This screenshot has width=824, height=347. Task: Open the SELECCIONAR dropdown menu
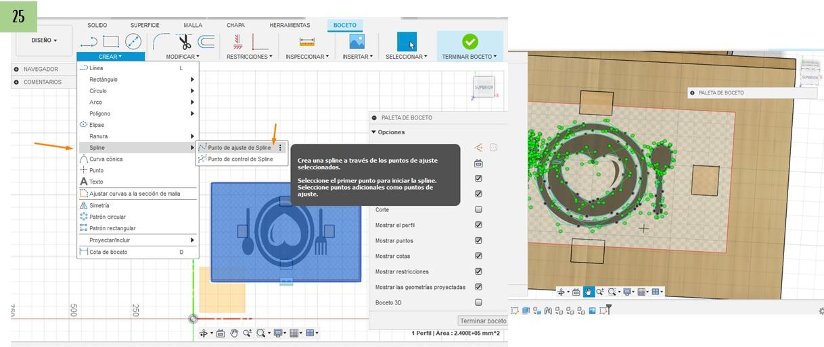click(x=407, y=57)
